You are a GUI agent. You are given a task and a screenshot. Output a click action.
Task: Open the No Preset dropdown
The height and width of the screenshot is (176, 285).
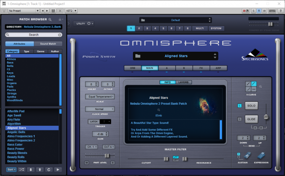click(24, 11)
